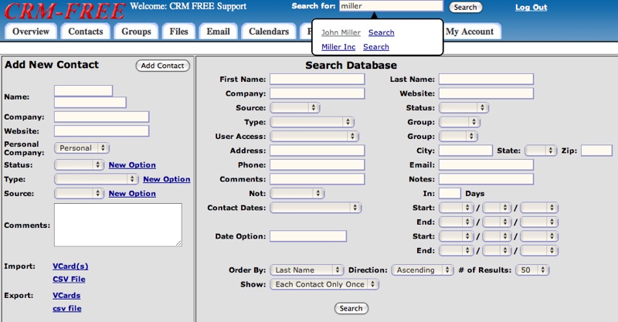Screen dimensions: 618x322
Task: Switch to the Contacts tab
Action: (x=86, y=32)
